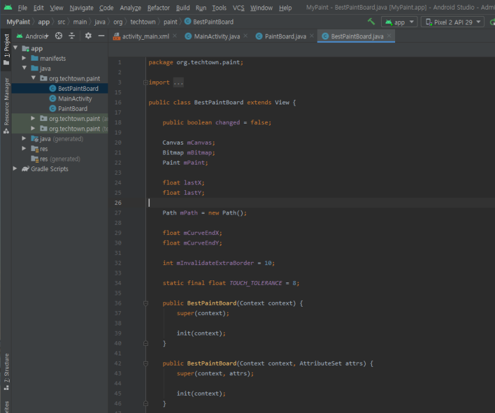Viewport: 495px width, 413px height.
Task: Collapse the app module tree node
Action: pyautogui.click(x=15, y=48)
